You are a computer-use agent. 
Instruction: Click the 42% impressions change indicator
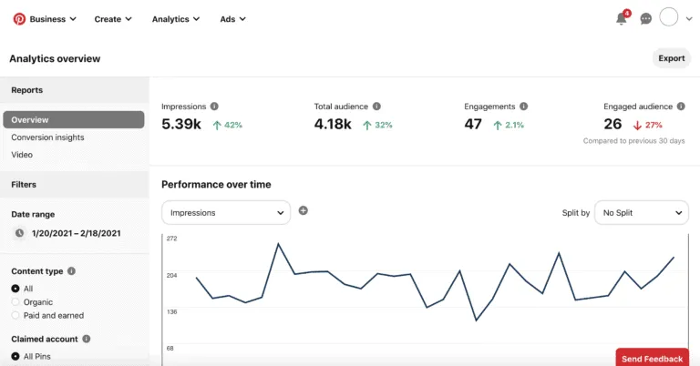[x=228, y=126]
